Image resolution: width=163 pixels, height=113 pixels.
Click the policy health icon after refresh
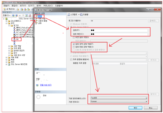click(30, 15)
